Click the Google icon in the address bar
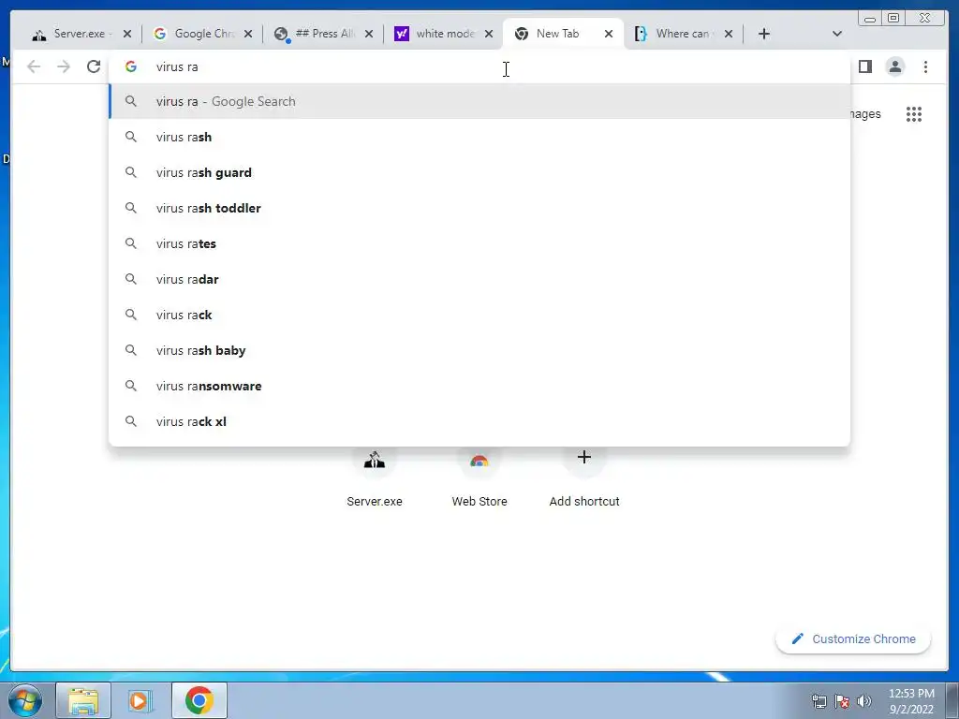Screen dimensions: 959x719 131,66
